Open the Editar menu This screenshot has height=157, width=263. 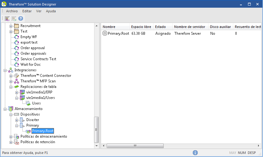[x=27, y=11]
